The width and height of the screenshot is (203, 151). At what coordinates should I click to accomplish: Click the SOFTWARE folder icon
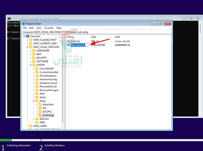point(34,61)
